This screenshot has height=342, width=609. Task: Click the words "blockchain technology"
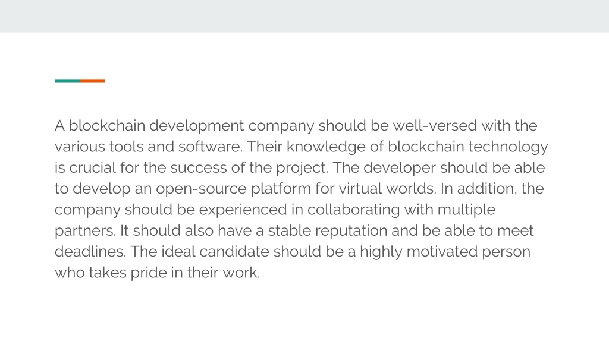tap(467, 147)
